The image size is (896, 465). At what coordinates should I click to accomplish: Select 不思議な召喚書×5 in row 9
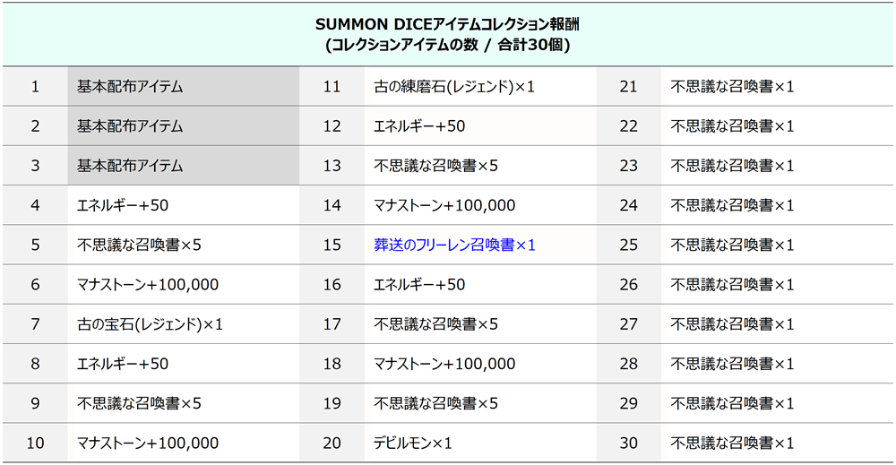coord(140,403)
